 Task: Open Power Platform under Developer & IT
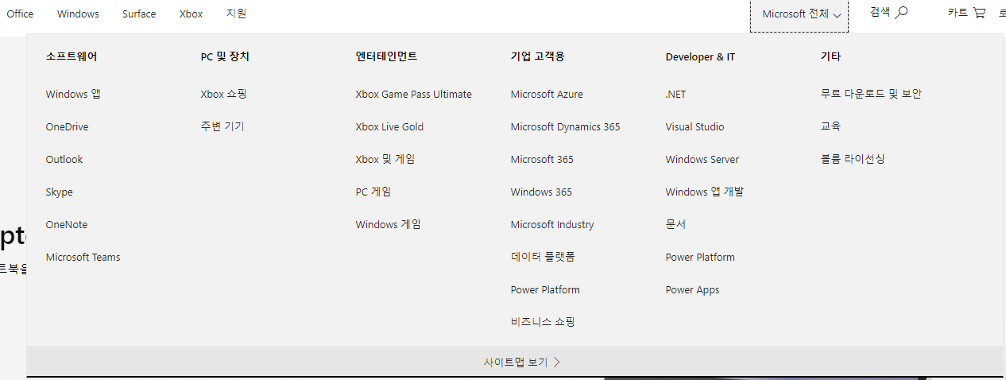click(700, 257)
